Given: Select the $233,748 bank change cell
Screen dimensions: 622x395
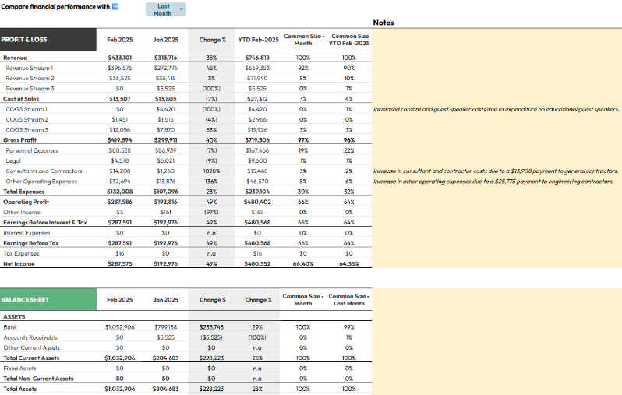Looking at the screenshot, I should [x=211, y=327].
